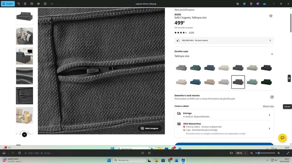Delete the photo with the trash icon
Screen dimensions: 292x164
(x=25, y=4)
